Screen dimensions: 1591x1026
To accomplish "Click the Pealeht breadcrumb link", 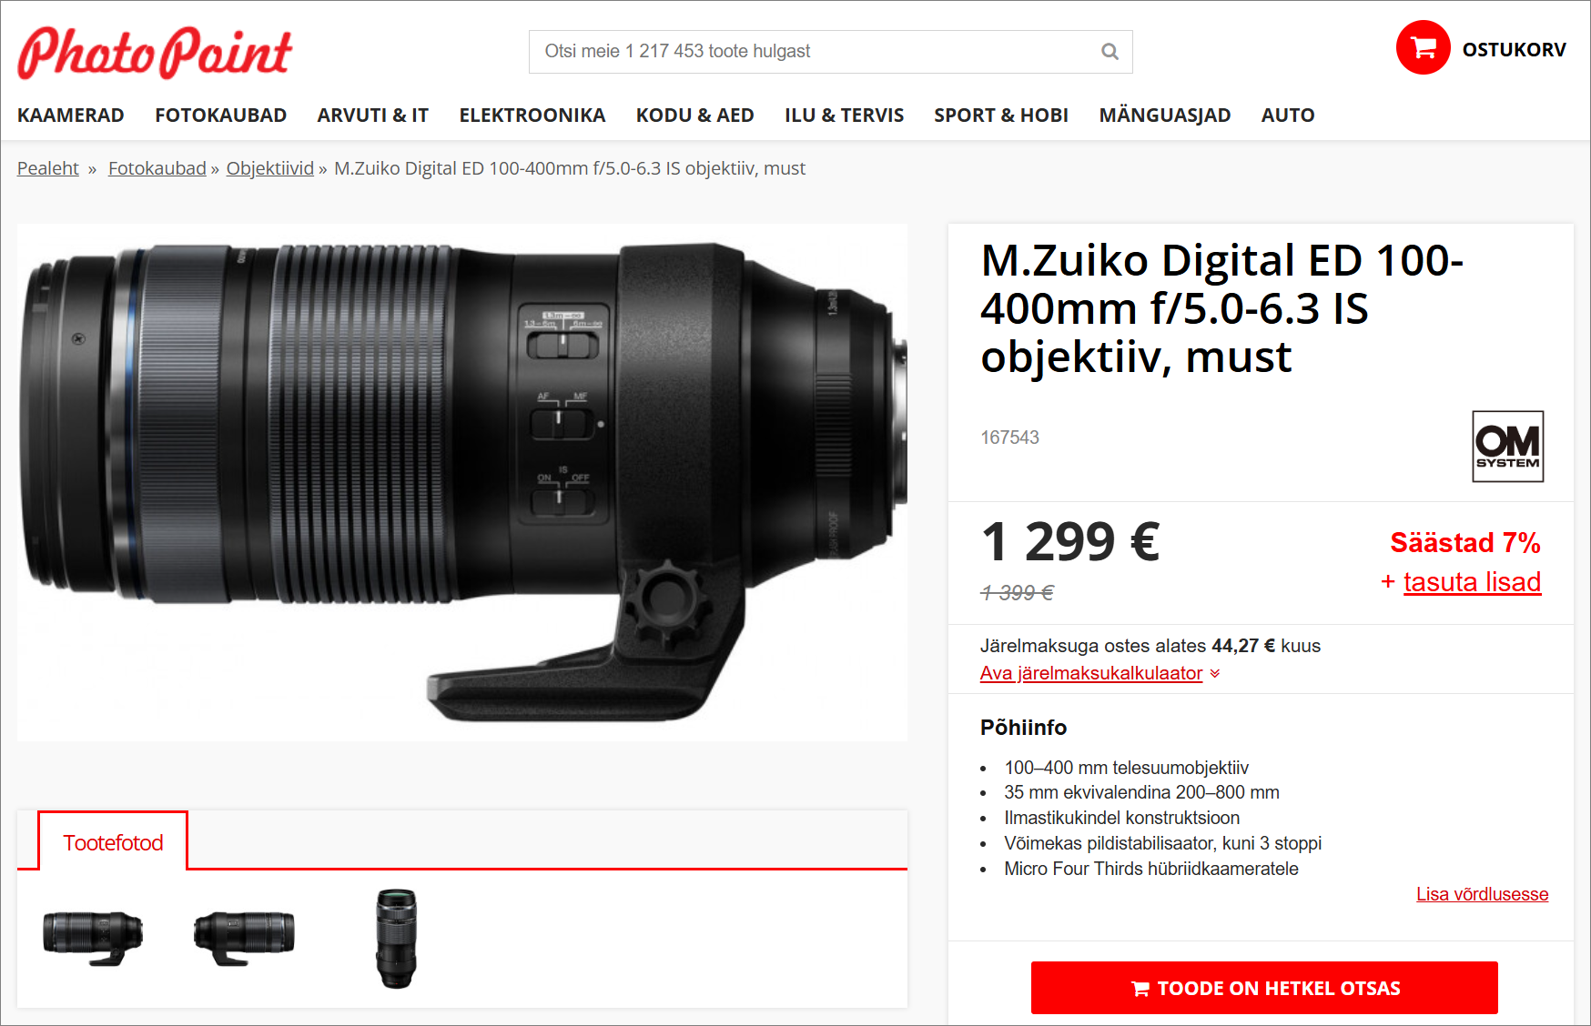I will (x=48, y=168).
